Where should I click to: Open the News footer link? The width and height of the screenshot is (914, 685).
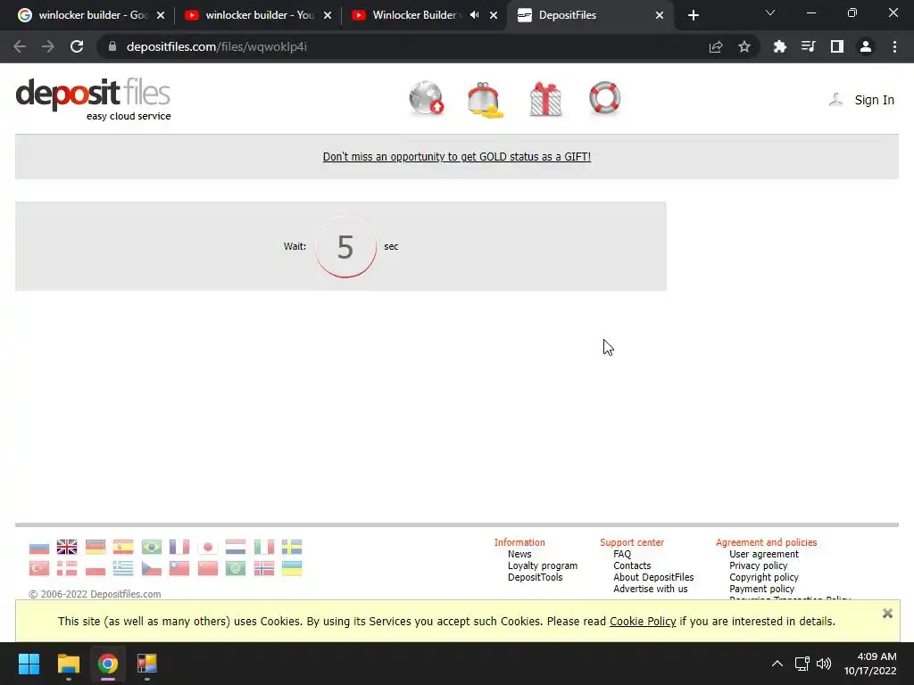pyautogui.click(x=519, y=554)
